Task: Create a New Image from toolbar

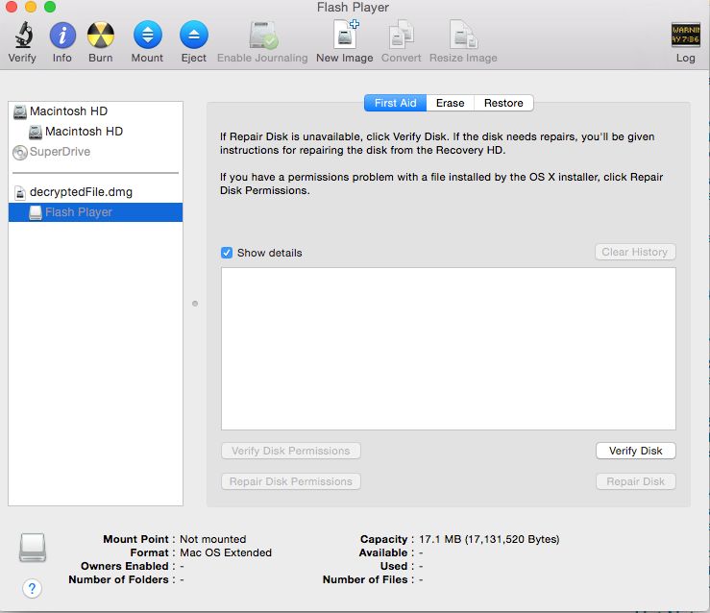Action: pos(346,34)
